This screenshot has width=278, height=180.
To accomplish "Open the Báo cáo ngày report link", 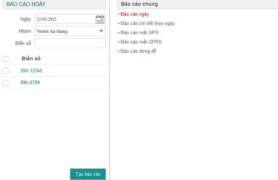I will point(135,14).
